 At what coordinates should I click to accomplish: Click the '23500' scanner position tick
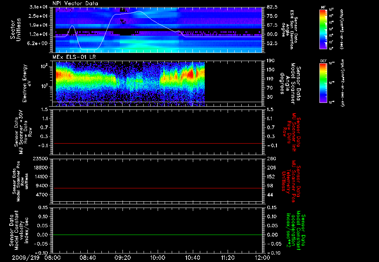point(40,159)
